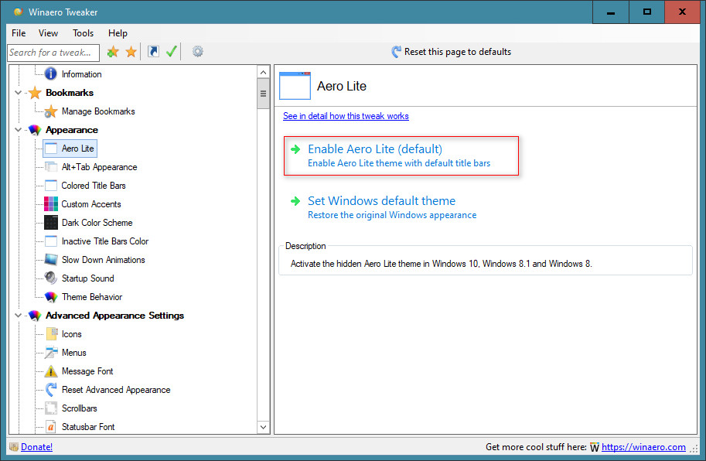Focus the Search for a tweak field
Screen dimensions: 706x461
point(53,53)
